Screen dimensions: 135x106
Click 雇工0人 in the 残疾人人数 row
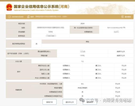[x=98, y=74]
